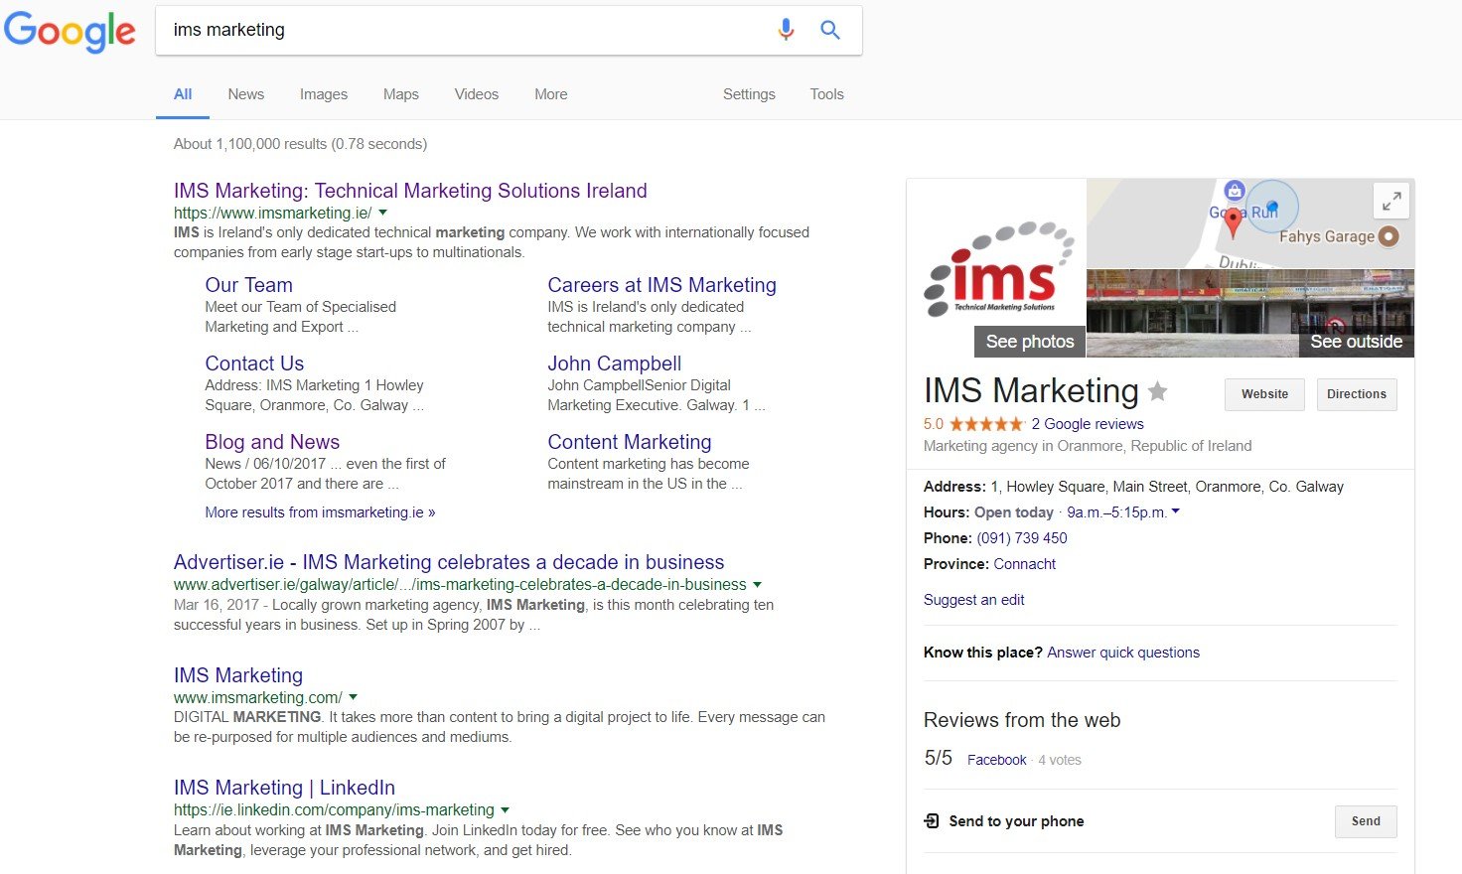Select the All results tab

pyautogui.click(x=183, y=94)
